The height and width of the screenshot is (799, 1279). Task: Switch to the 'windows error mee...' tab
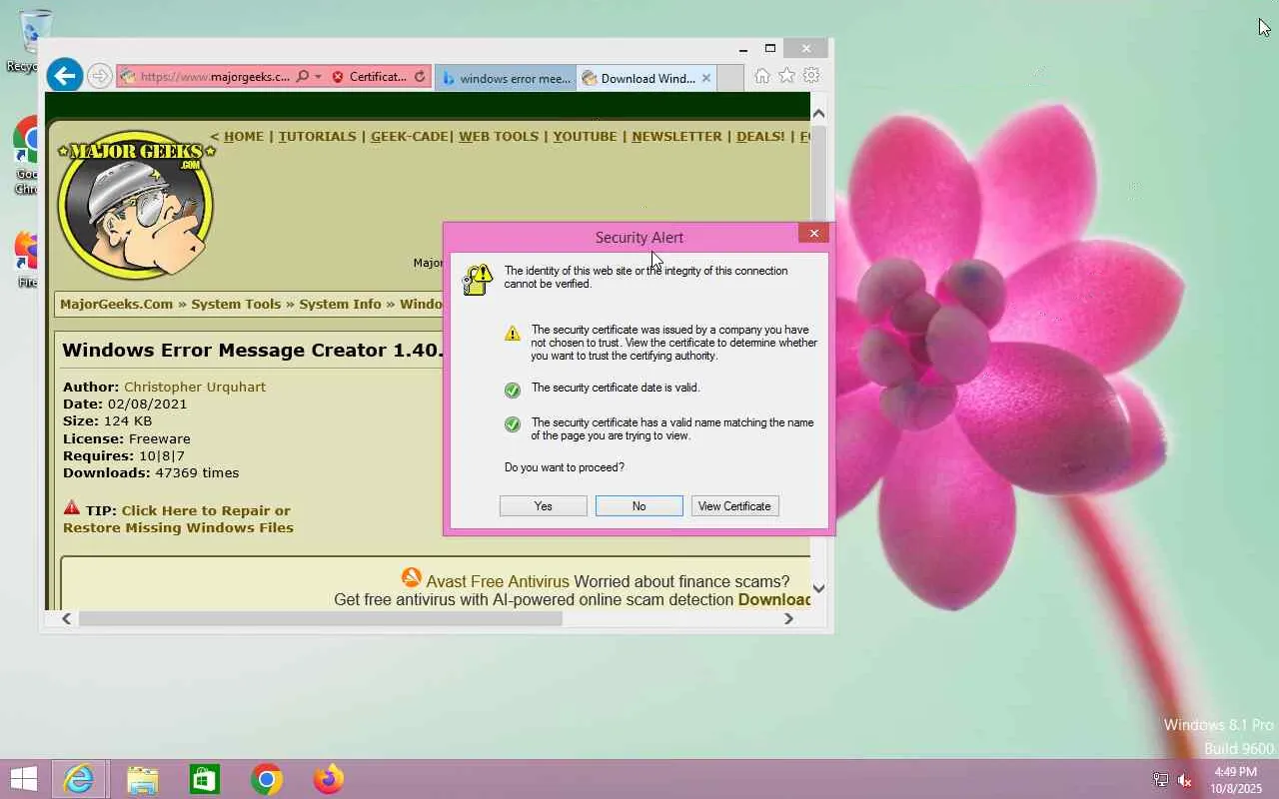click(506, 78)
